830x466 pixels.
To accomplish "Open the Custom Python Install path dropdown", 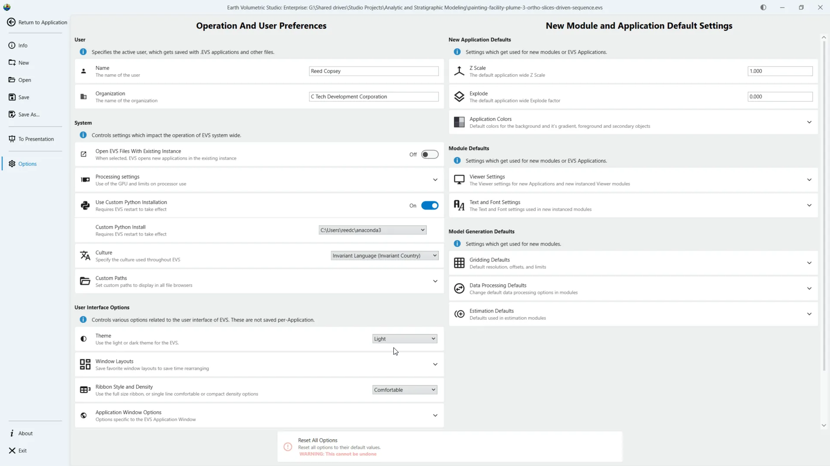I will pos(373,230).
